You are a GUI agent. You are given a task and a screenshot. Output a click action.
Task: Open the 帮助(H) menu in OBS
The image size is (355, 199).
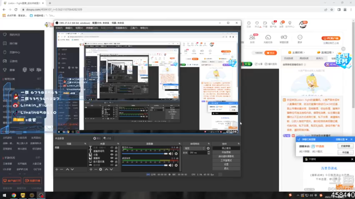pos(144,28)
